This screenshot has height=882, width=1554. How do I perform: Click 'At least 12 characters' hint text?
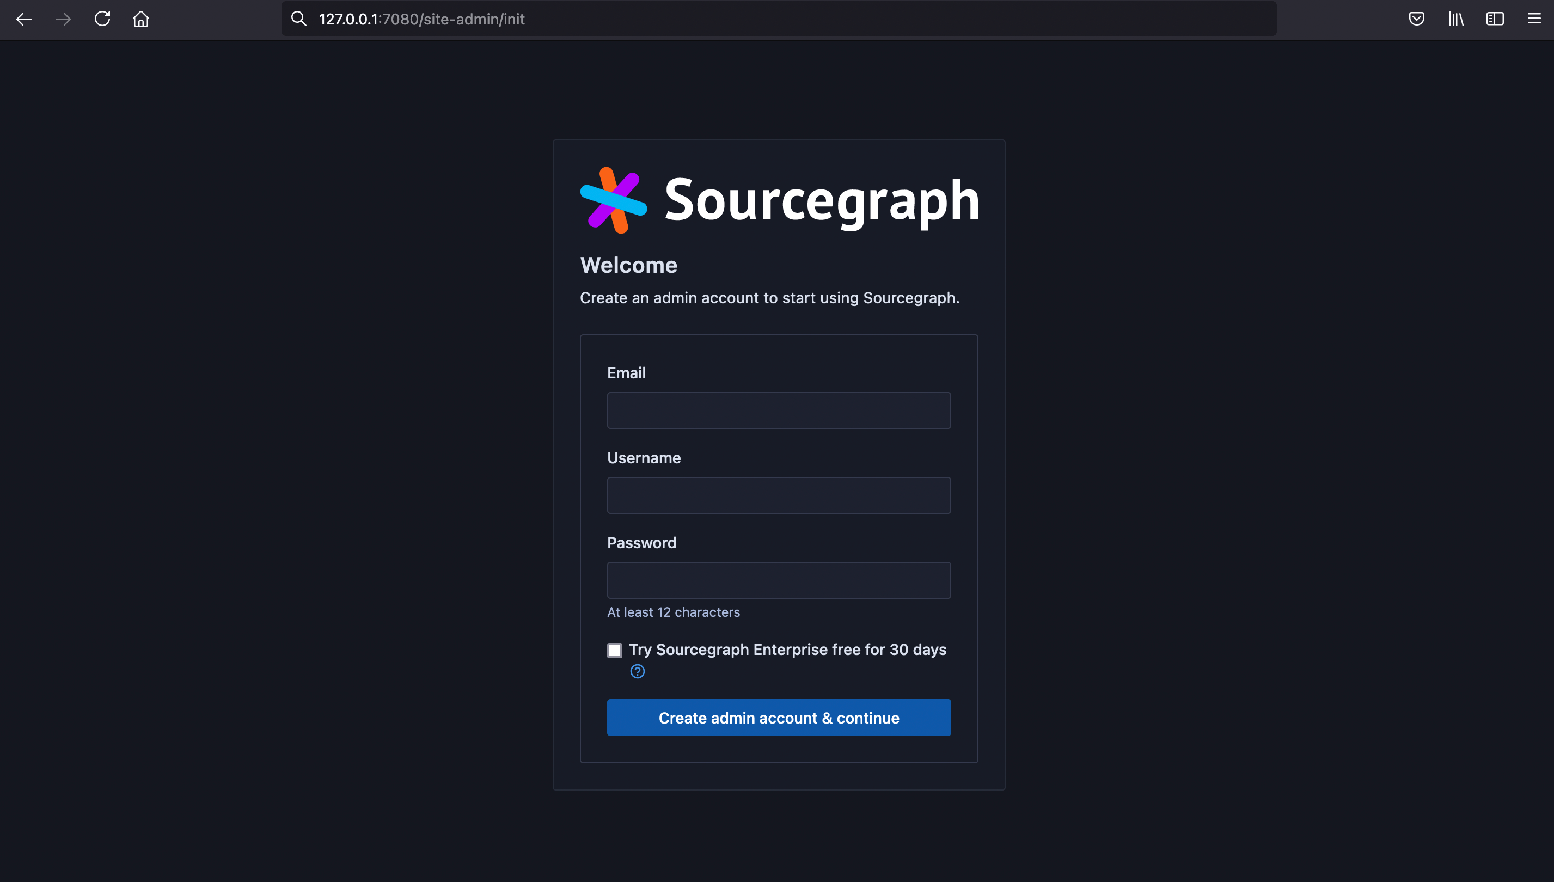coord(674,612)
